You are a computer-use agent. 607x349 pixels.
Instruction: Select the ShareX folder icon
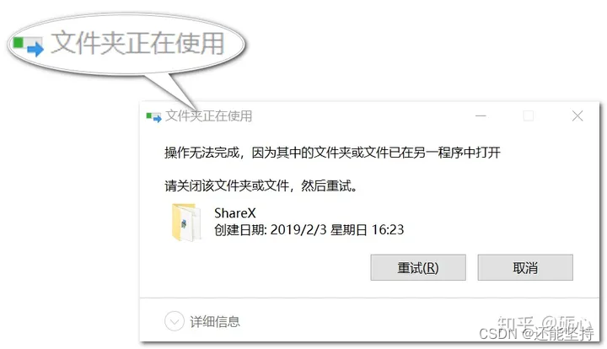(186, 223)
